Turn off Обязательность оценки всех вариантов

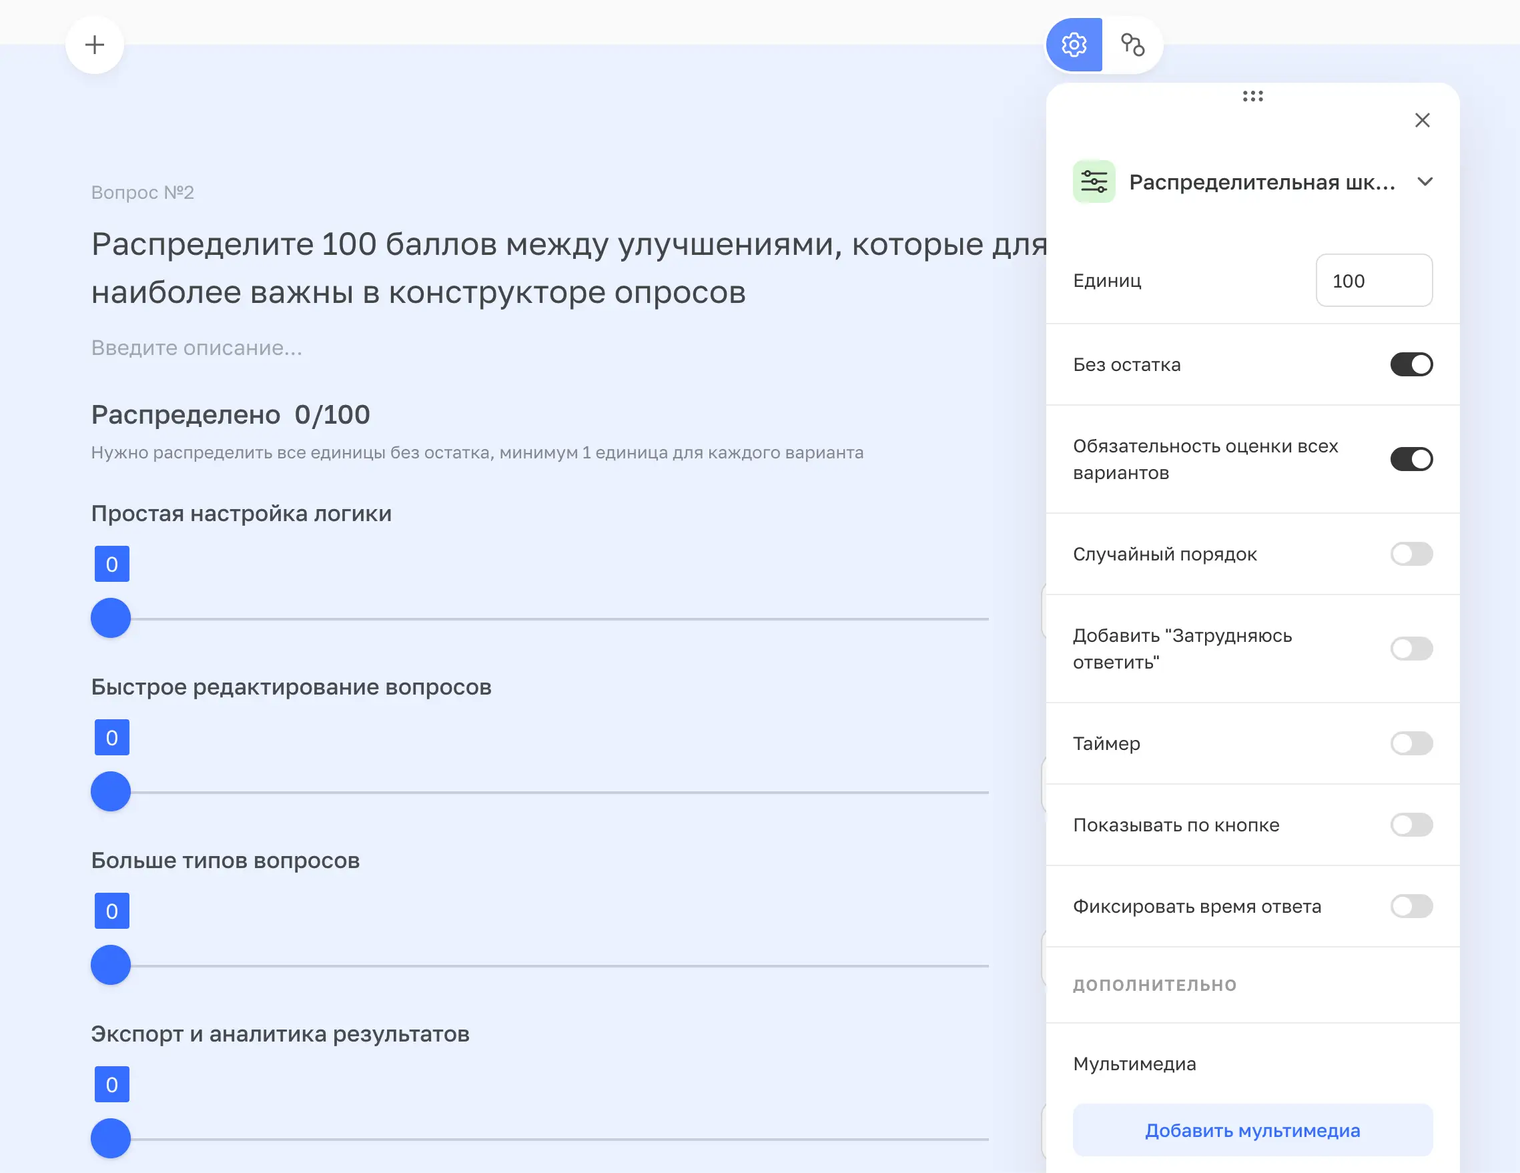click(1411, 460)
